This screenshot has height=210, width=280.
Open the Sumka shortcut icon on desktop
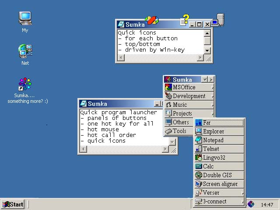coord(25,84)
